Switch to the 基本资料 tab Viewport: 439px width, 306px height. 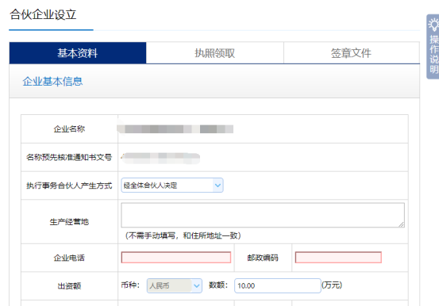pyautogui.click(x=78, y=53)
